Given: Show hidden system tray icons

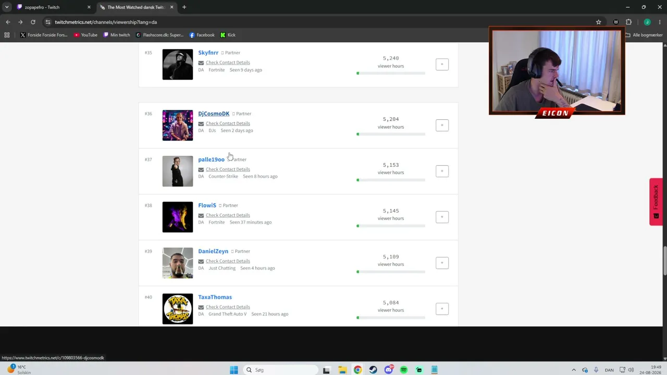Looking at the screenshot, I should pyautogui.click(x=574, y=370).
